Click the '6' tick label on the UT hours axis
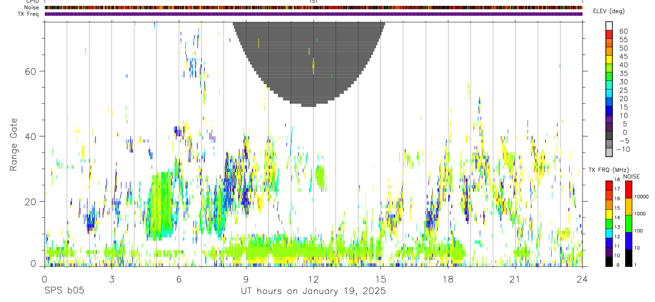655x302 pixels. (x=179, y=280)
